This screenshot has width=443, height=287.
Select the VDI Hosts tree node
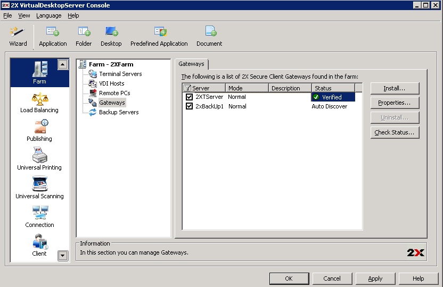click(112, 83)
